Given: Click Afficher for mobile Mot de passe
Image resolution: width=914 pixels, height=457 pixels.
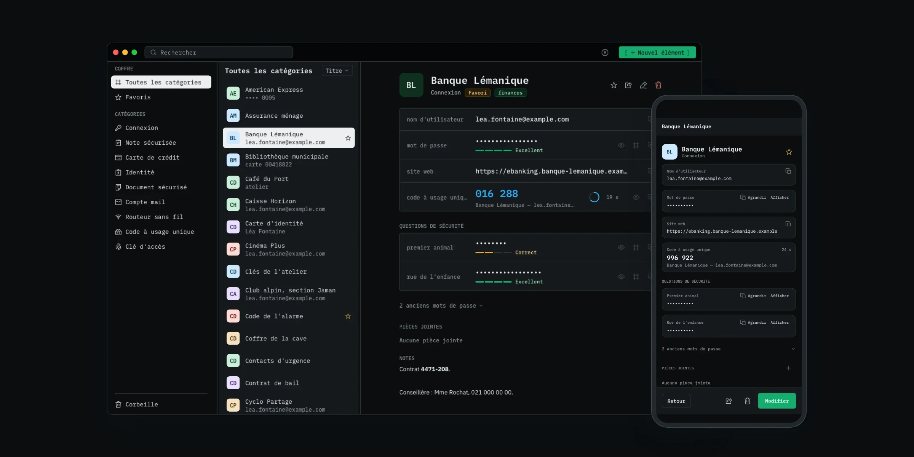Looking at the screenshot, I should 780,197.
